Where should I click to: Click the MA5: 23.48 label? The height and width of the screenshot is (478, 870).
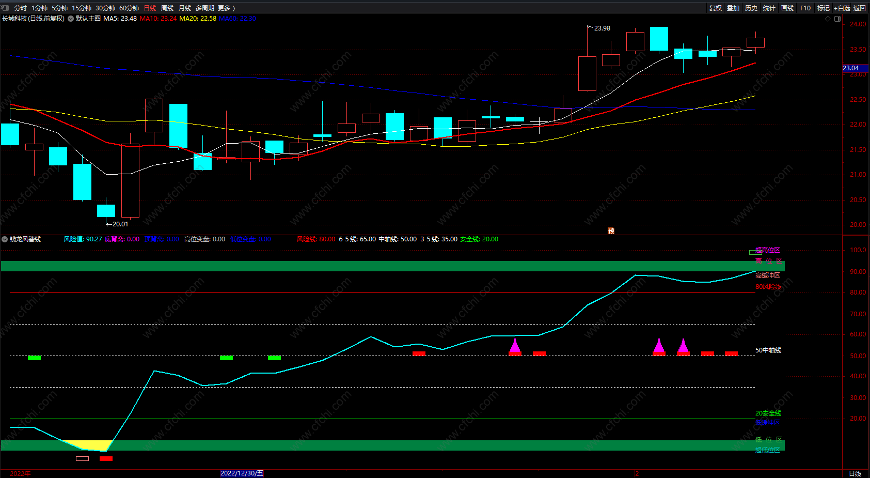[120, 19]
